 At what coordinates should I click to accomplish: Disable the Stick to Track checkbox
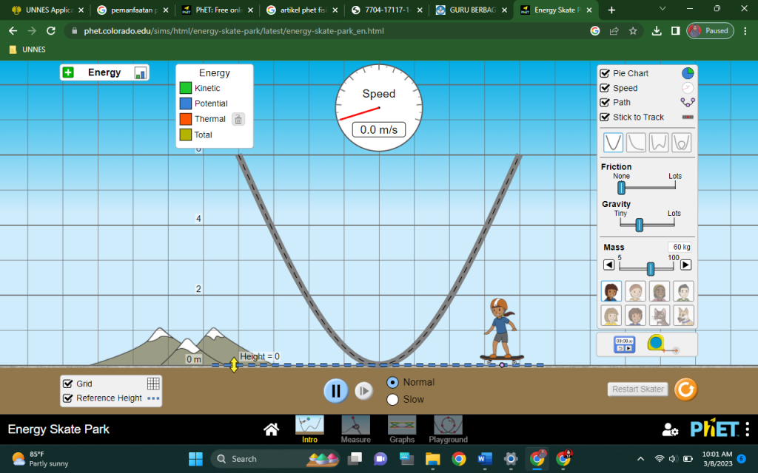pyautogui.click(x=605, y=117)
